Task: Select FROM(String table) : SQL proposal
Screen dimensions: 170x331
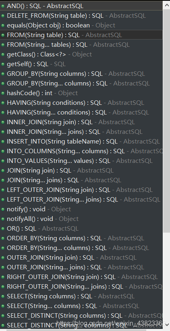Action: point(81,35)
